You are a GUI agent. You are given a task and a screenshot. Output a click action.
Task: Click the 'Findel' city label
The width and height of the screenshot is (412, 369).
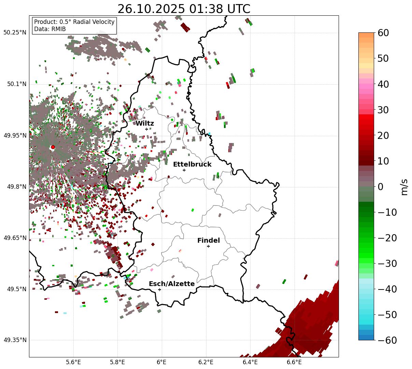(209, 240)
